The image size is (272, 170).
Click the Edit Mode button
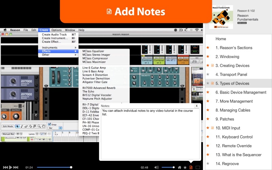(8, 126)
